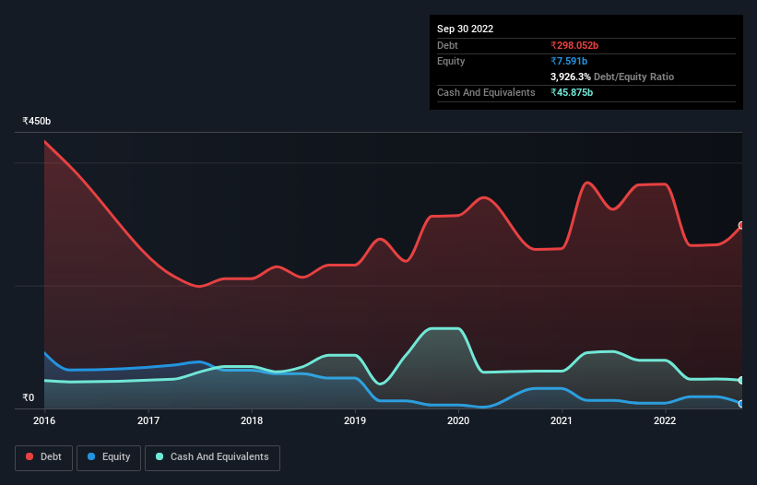Click the ₹0 y-axis label

(29, 397)
